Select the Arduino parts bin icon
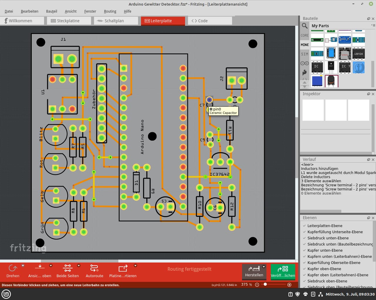Screen dimensions: 376x300 305,63
